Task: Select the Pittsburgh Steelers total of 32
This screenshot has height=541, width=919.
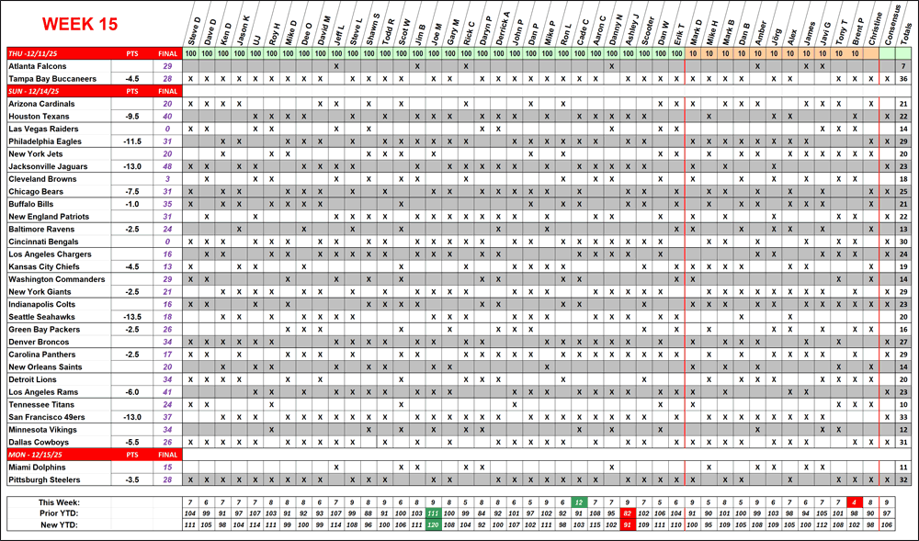Action: click(905, 479)
